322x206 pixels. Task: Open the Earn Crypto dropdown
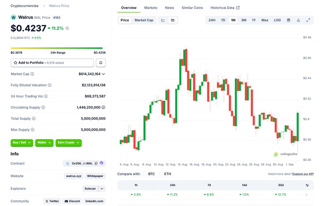[x=69, y=143]
